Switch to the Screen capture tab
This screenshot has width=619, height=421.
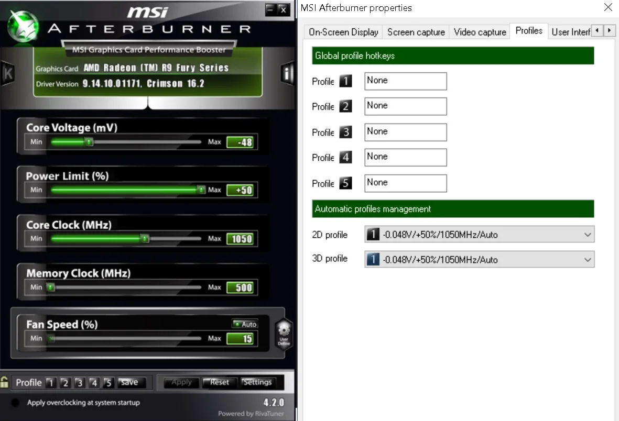tap(416, 32)
